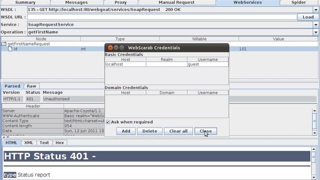The height and width of the screenshot is (180, 320).
Task: Switch to the Text view tab
Action: pos(44,142)
